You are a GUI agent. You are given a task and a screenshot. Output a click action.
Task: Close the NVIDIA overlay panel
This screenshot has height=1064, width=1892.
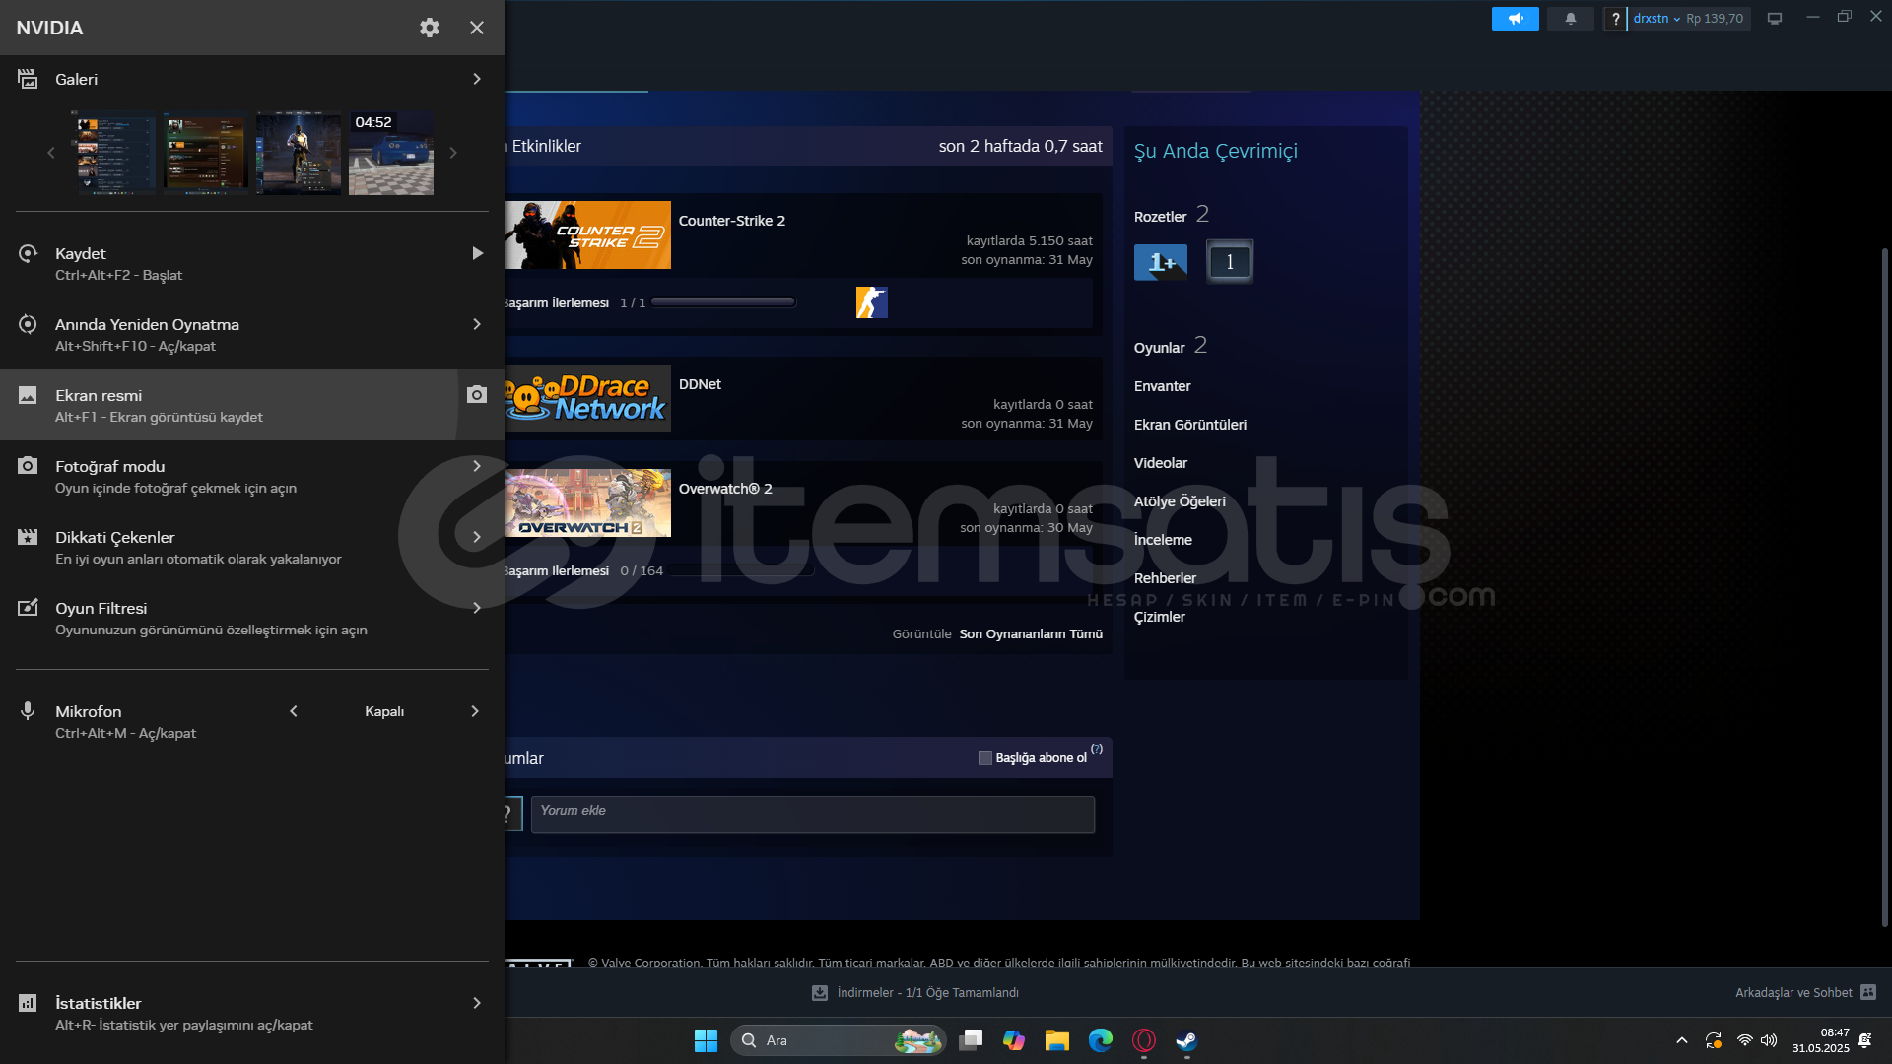click(477, 28)
